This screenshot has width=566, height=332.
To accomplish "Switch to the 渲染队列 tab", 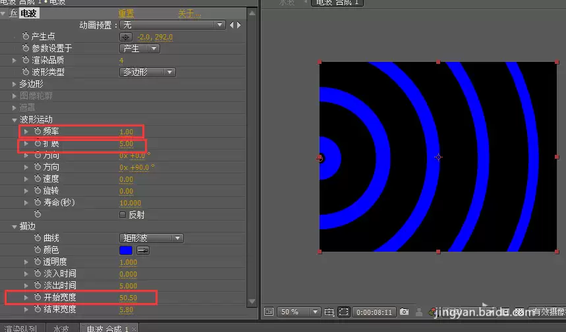I will [20, 327].
